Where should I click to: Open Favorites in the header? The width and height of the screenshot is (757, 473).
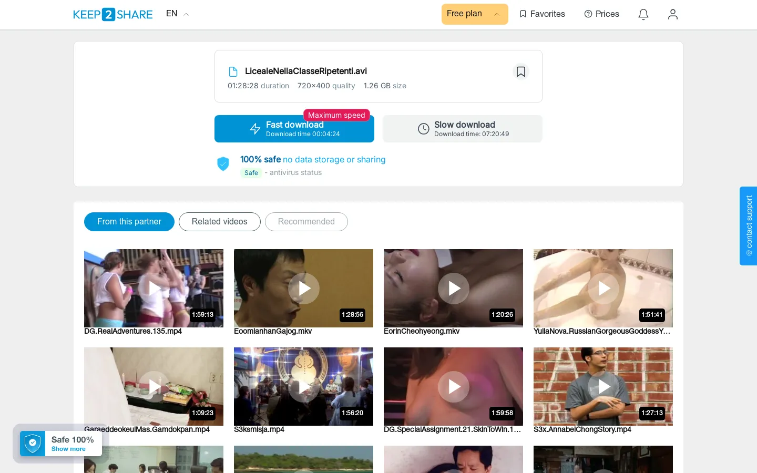[542, 14]
